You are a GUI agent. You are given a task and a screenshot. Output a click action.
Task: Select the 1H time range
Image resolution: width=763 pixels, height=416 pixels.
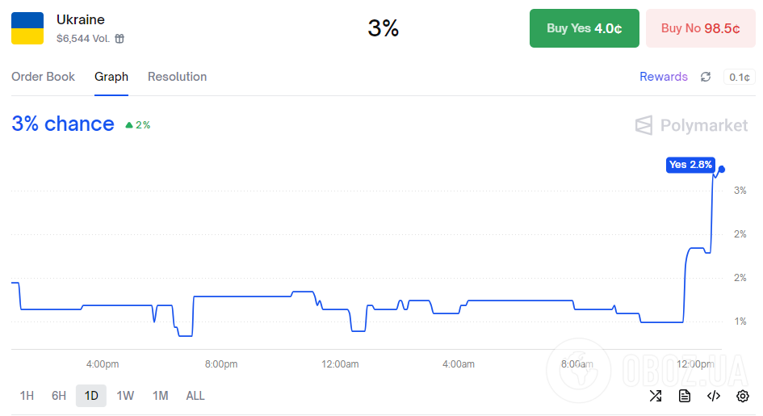pos(27,396)
